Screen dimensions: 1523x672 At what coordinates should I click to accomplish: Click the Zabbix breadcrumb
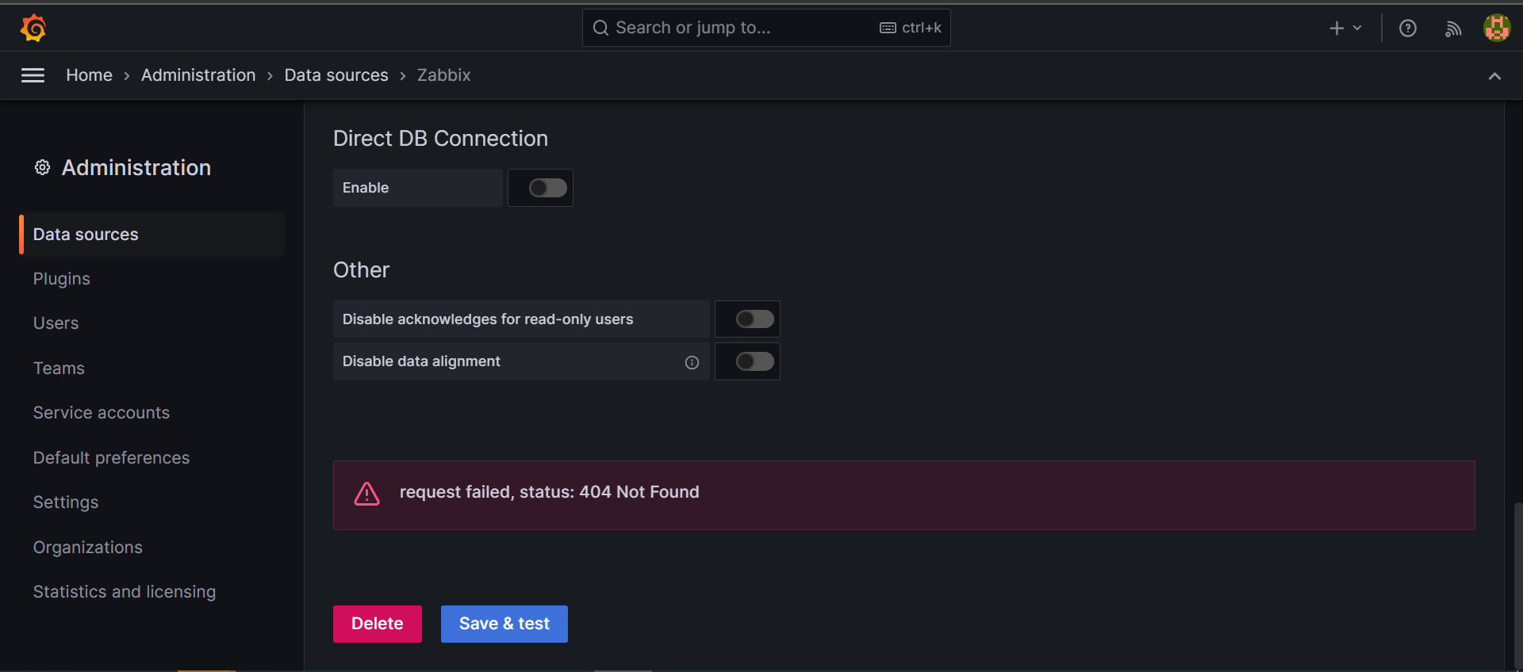(444, 75)
